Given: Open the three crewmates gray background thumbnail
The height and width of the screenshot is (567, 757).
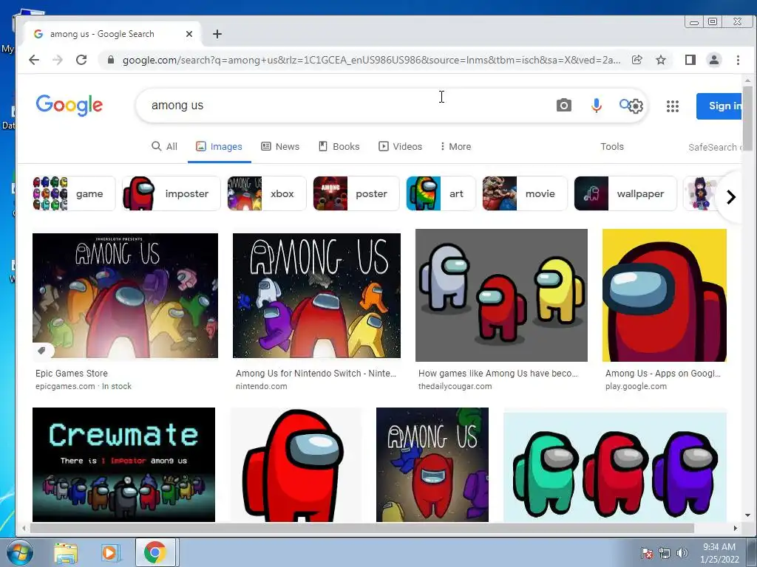Looking at the screenshot, I should pyautogui.click(x=501, y=295).
